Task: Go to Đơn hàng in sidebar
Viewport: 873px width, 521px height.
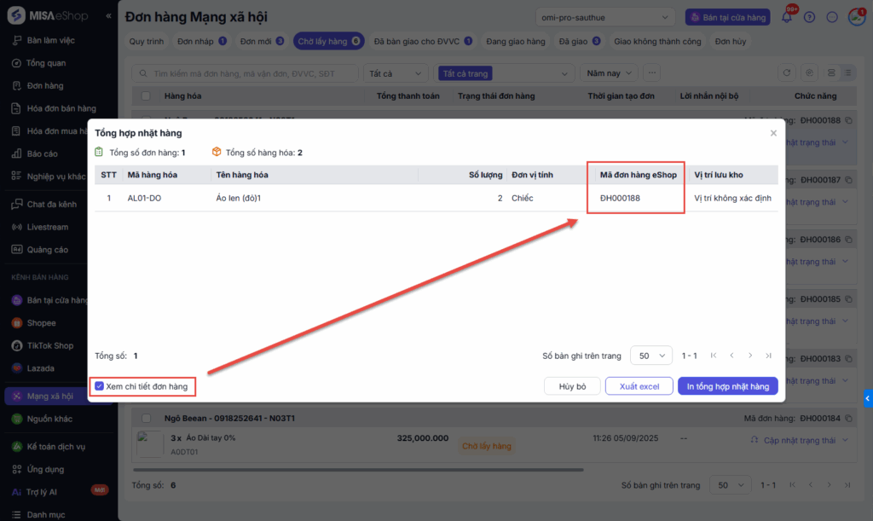Action: click(x=44, y=86)
